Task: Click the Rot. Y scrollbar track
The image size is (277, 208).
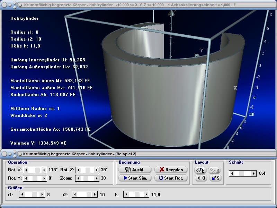Action: pos(35,178)
